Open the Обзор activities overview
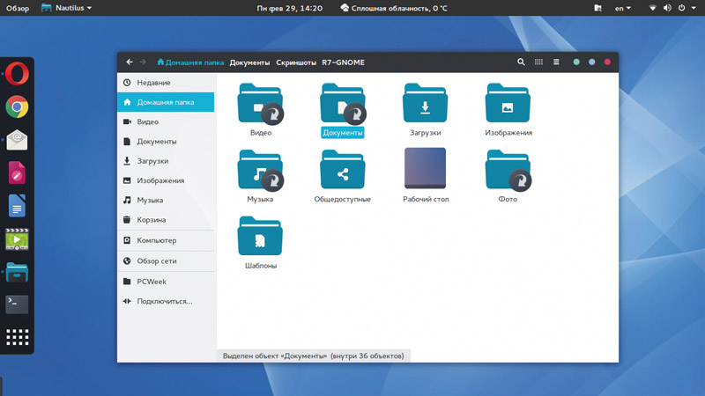The width and height of the screenshot is (705, 396). click(x=18, y=8)
